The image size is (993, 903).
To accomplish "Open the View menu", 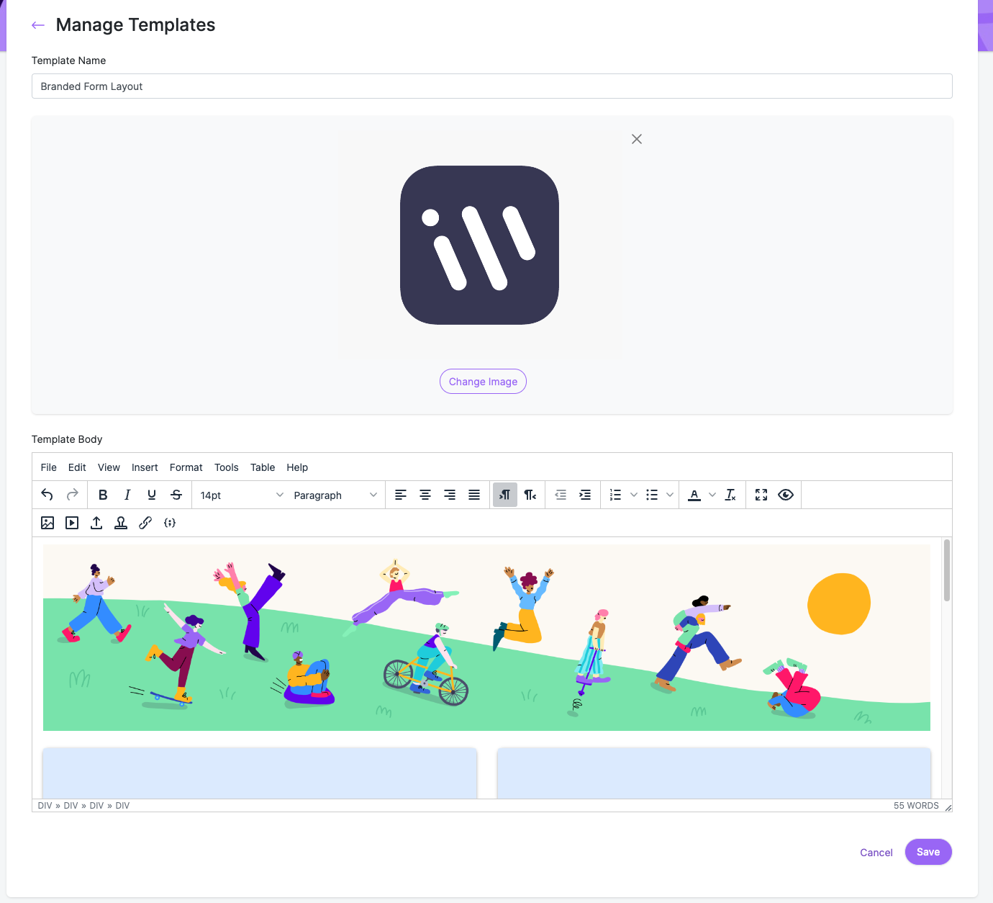I will (109, 467).
